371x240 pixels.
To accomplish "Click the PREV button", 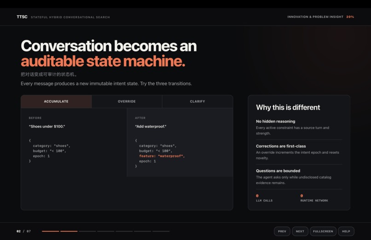I will [x=282, y=231].
